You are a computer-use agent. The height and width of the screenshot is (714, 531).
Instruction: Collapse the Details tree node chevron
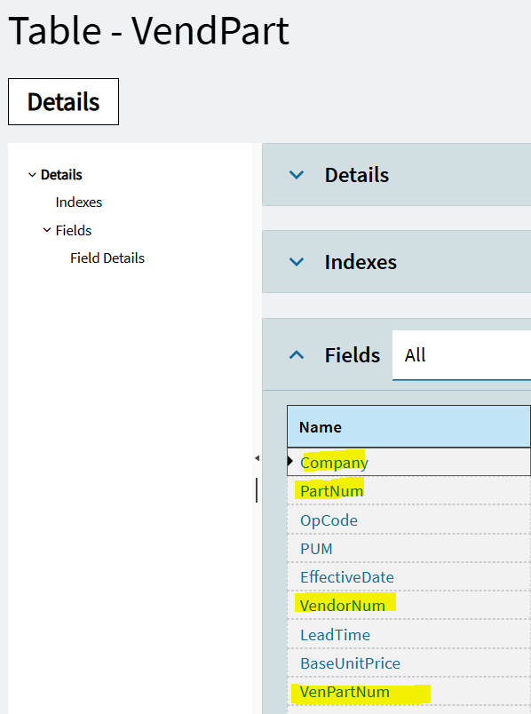tap(32, 175)
